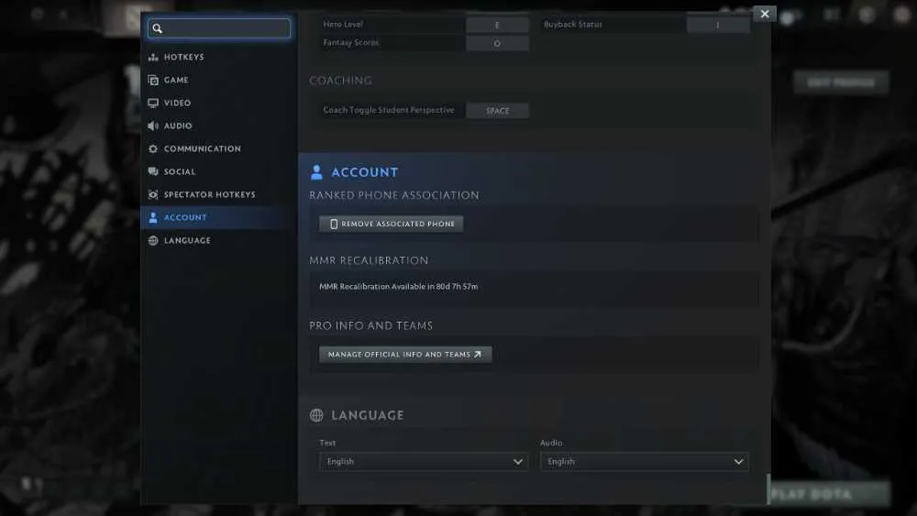
Task: Click the Audio speaker icon
Action: (x=153, y=126)
